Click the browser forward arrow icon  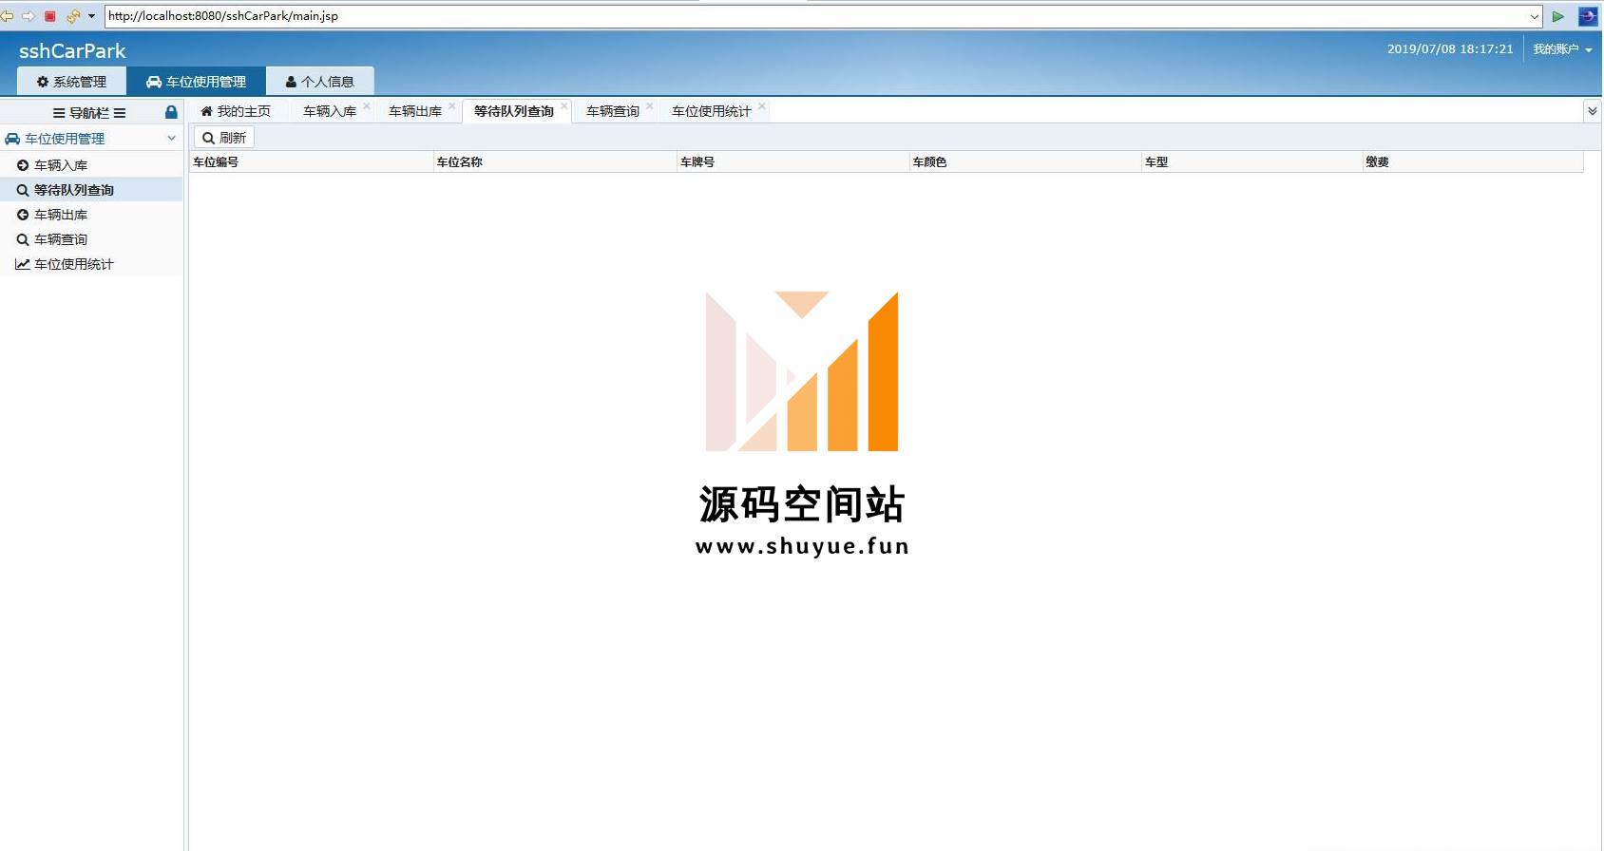29,16
